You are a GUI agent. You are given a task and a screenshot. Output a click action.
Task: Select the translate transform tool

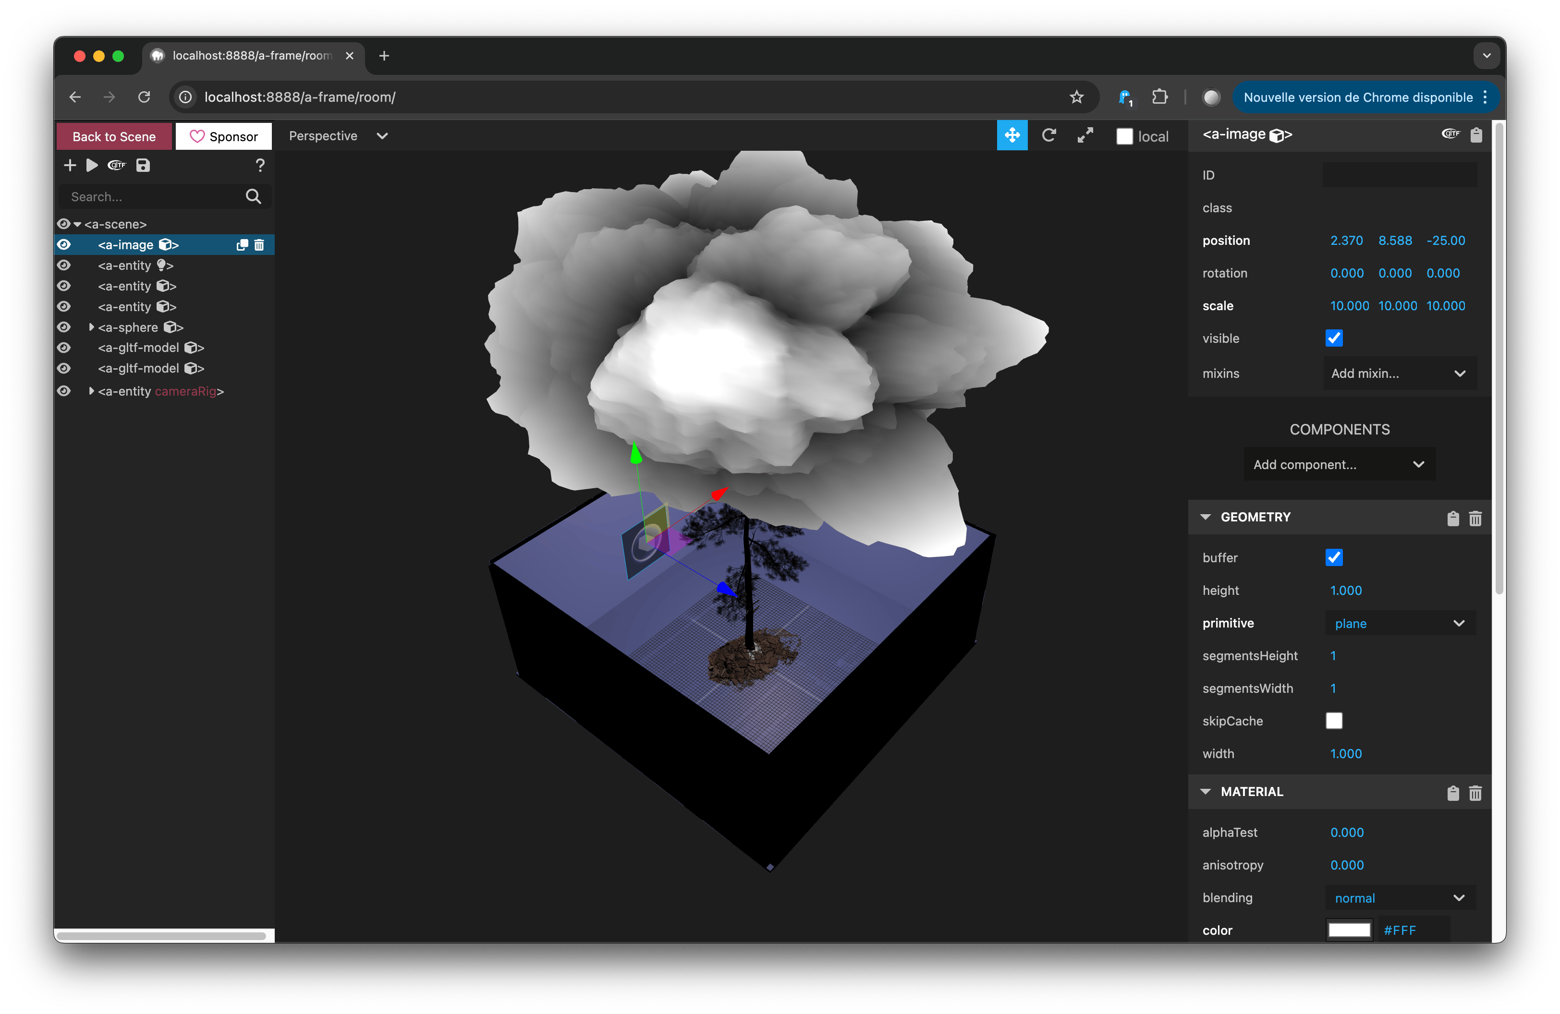pyautogui.click(x=1012, y=135)
